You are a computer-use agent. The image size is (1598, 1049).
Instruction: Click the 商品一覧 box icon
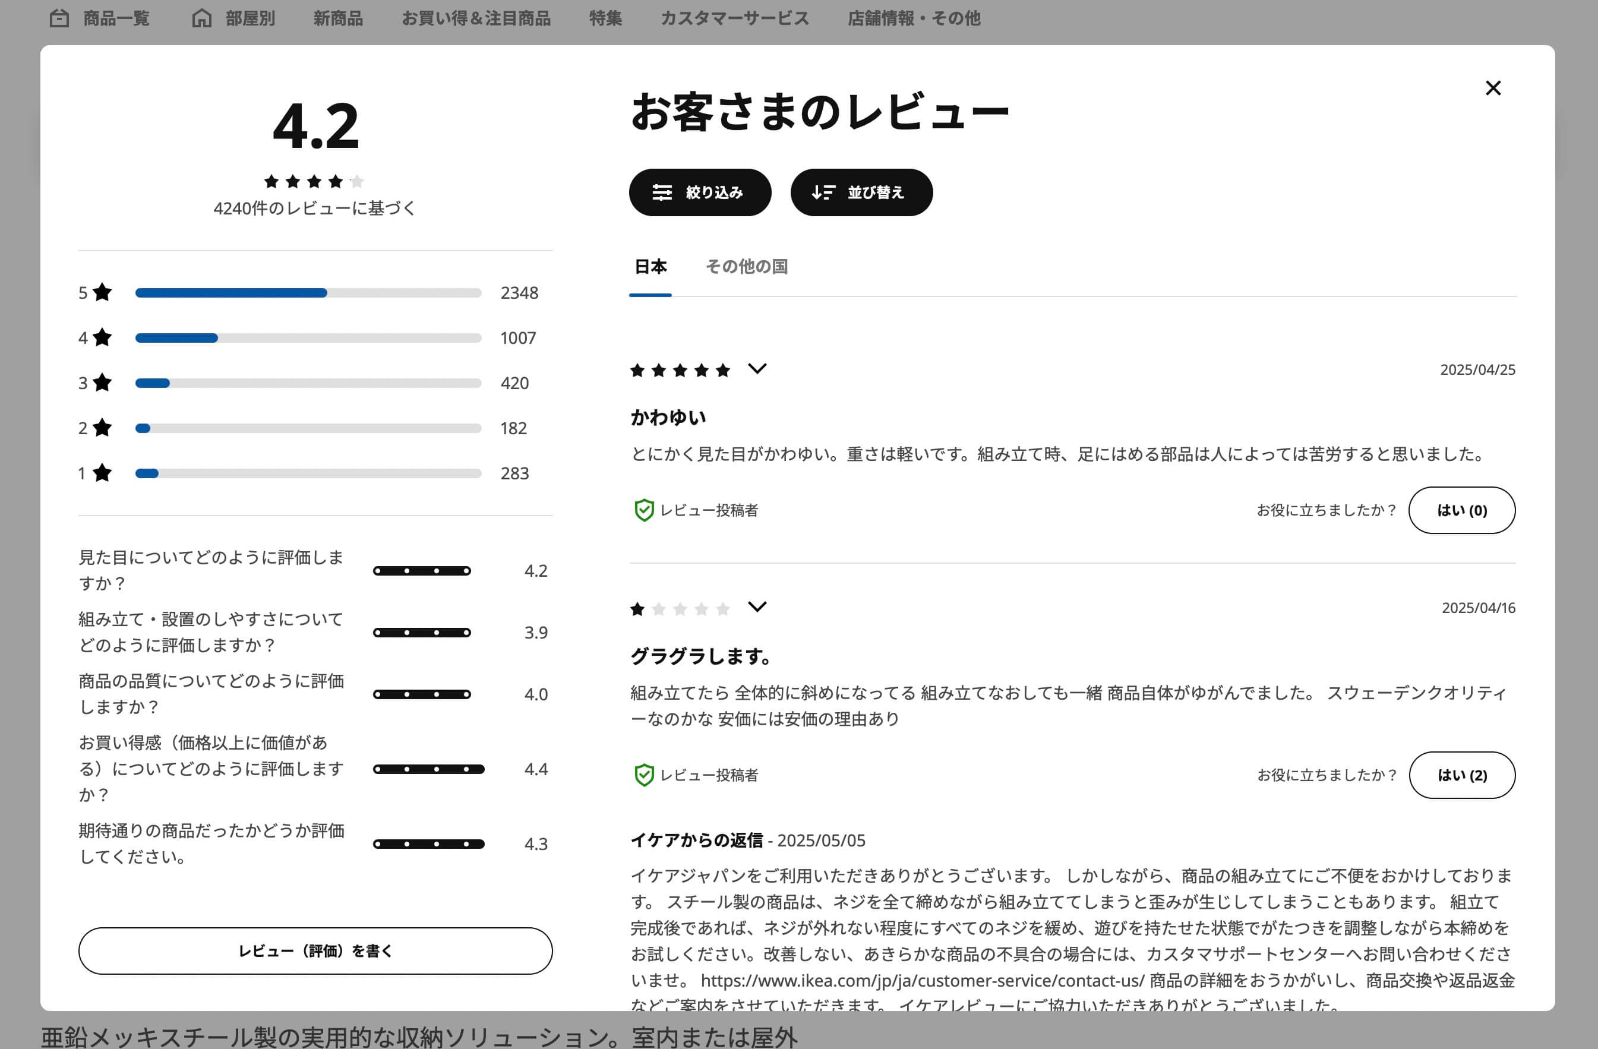[x=59, y=18]
